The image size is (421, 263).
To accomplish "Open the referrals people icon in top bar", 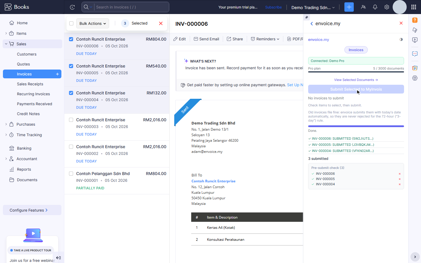I will (x=363, y=7).
